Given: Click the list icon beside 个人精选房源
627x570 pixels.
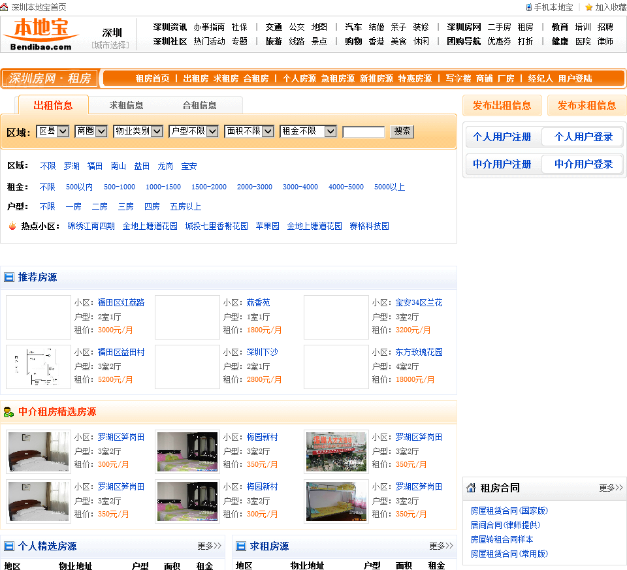Looking at the screenshot, I should click(x=9, y=546).
